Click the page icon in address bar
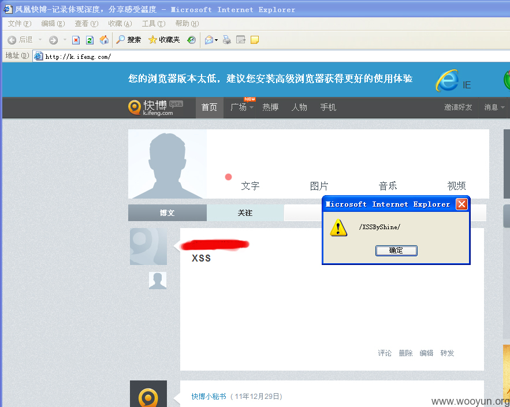This screenshot has width=510, height=407. coord(39,56)
